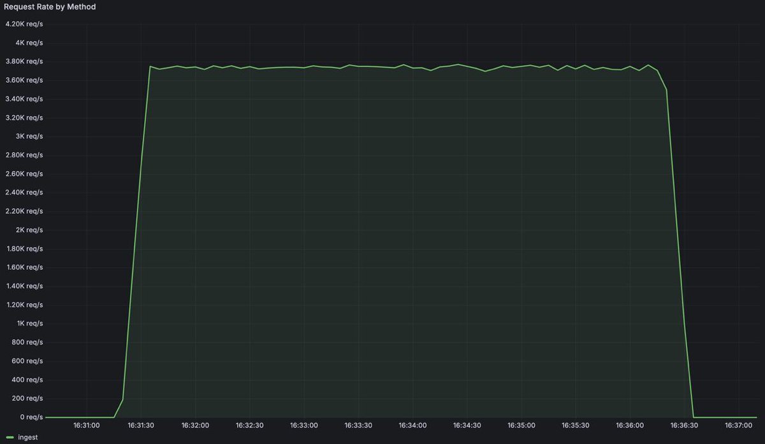Click the 16:33:00 time axis label

click(x=304, y=425)
